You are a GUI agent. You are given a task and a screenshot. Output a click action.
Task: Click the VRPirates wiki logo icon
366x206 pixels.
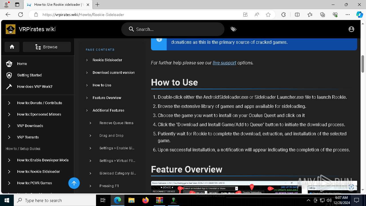[x=11, y=29]
